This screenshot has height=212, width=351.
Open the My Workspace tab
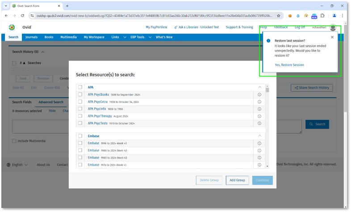pyautogui.click(x=94, y=37)
